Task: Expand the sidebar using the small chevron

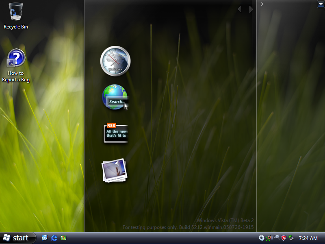Action: click(x=262, y=4)
